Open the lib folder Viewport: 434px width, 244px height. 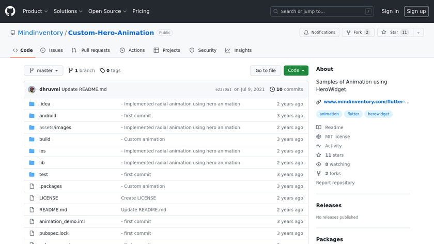click(42, 162)
